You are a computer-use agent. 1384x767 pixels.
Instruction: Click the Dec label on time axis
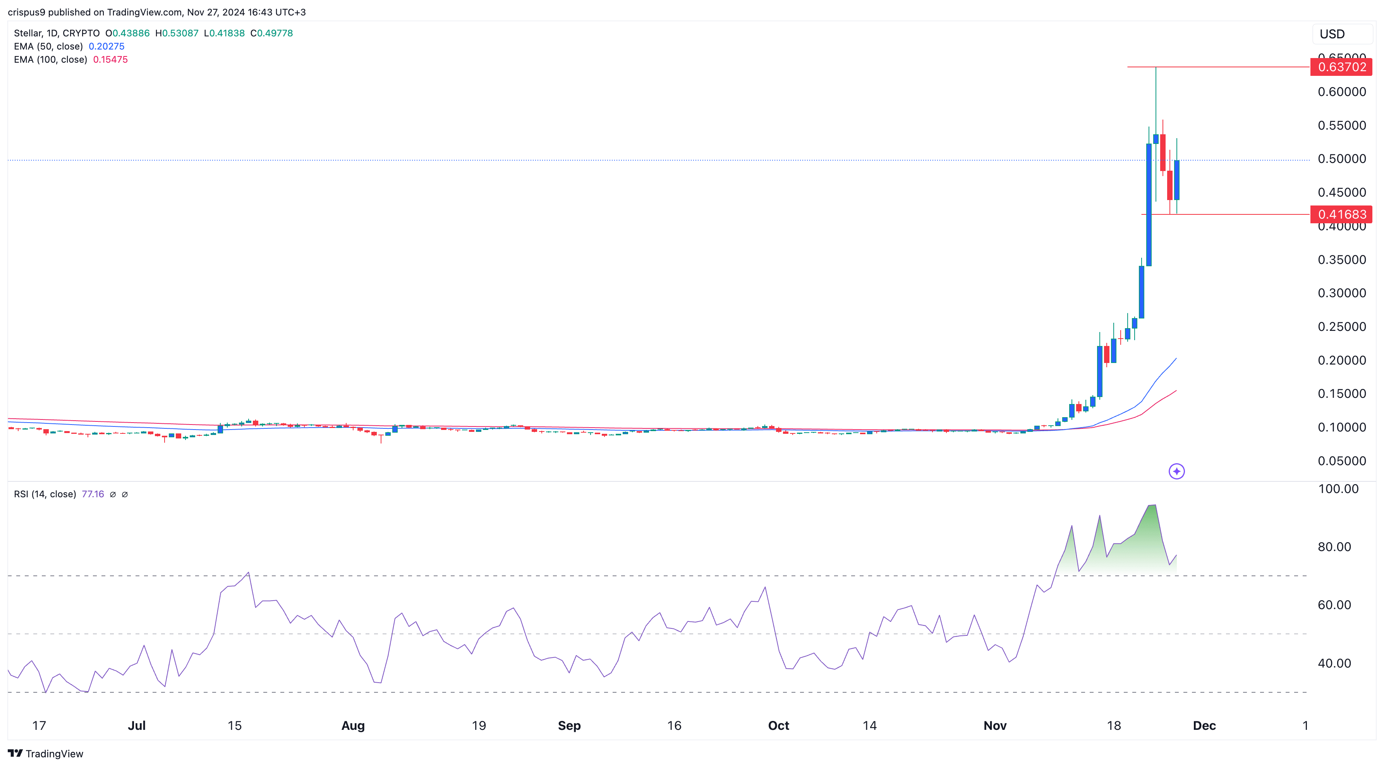[1204, 726]
